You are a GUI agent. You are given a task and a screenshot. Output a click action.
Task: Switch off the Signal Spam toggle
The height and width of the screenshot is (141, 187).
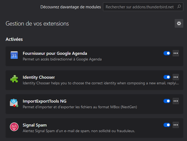(x=167, y=125)
